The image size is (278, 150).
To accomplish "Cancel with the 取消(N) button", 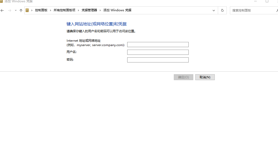I will (205, 77).
